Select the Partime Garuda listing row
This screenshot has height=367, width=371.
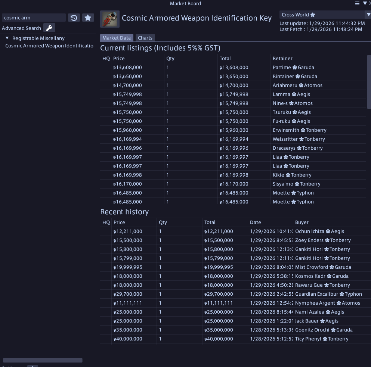tap(233, 68)
